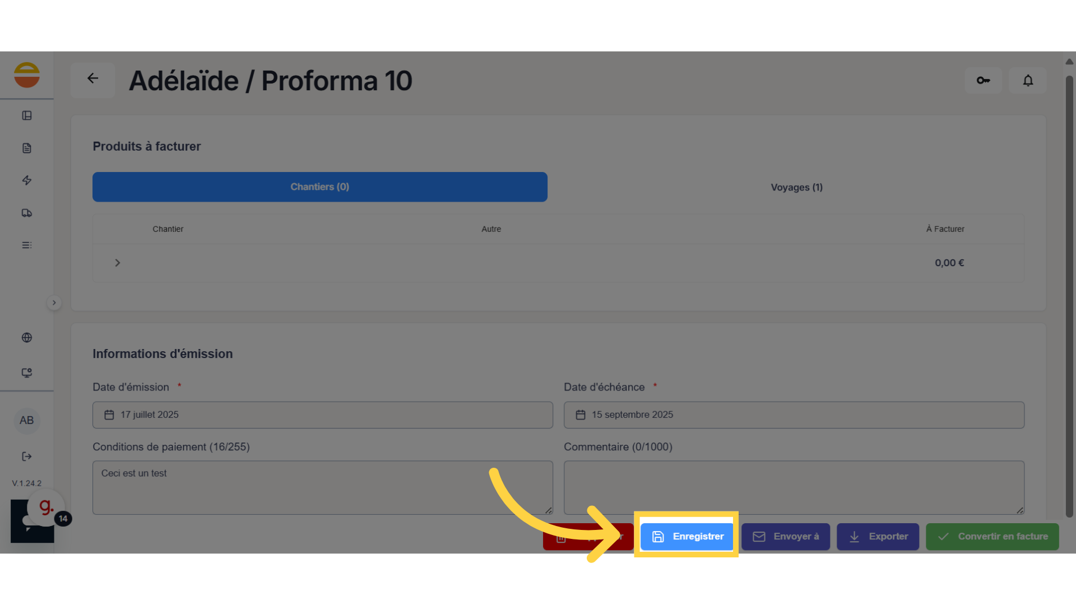Screen dimensions: 1076x605
Task: Expand the sidebar with chevron toggle
Action: click(x=54, y=303)
